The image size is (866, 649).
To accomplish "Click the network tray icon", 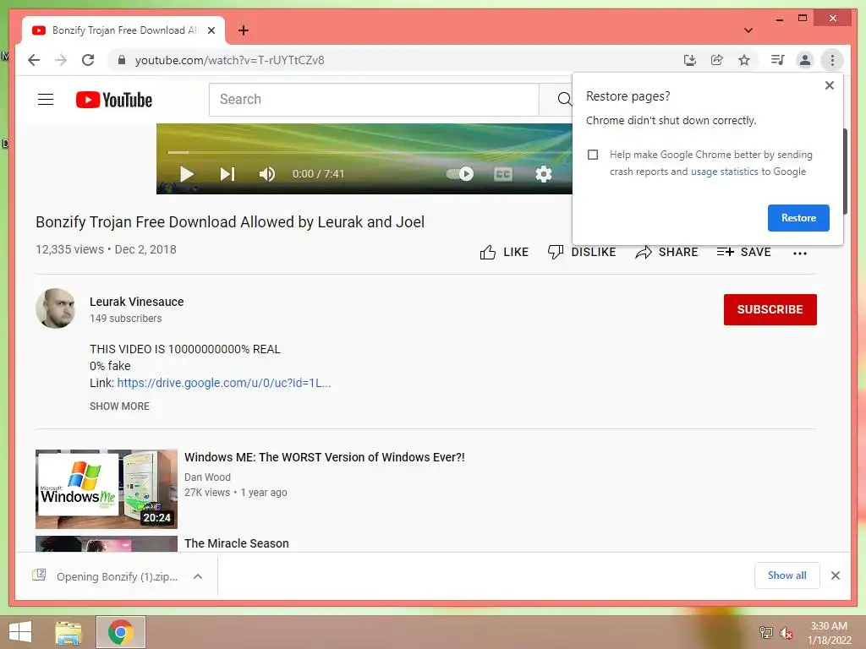I will tap(766, 632).
